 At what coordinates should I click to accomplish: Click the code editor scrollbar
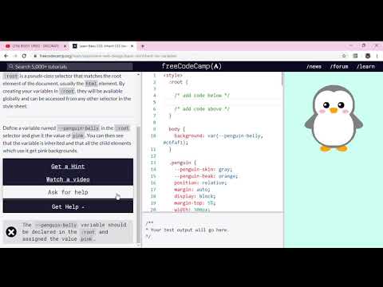(282, 80)
